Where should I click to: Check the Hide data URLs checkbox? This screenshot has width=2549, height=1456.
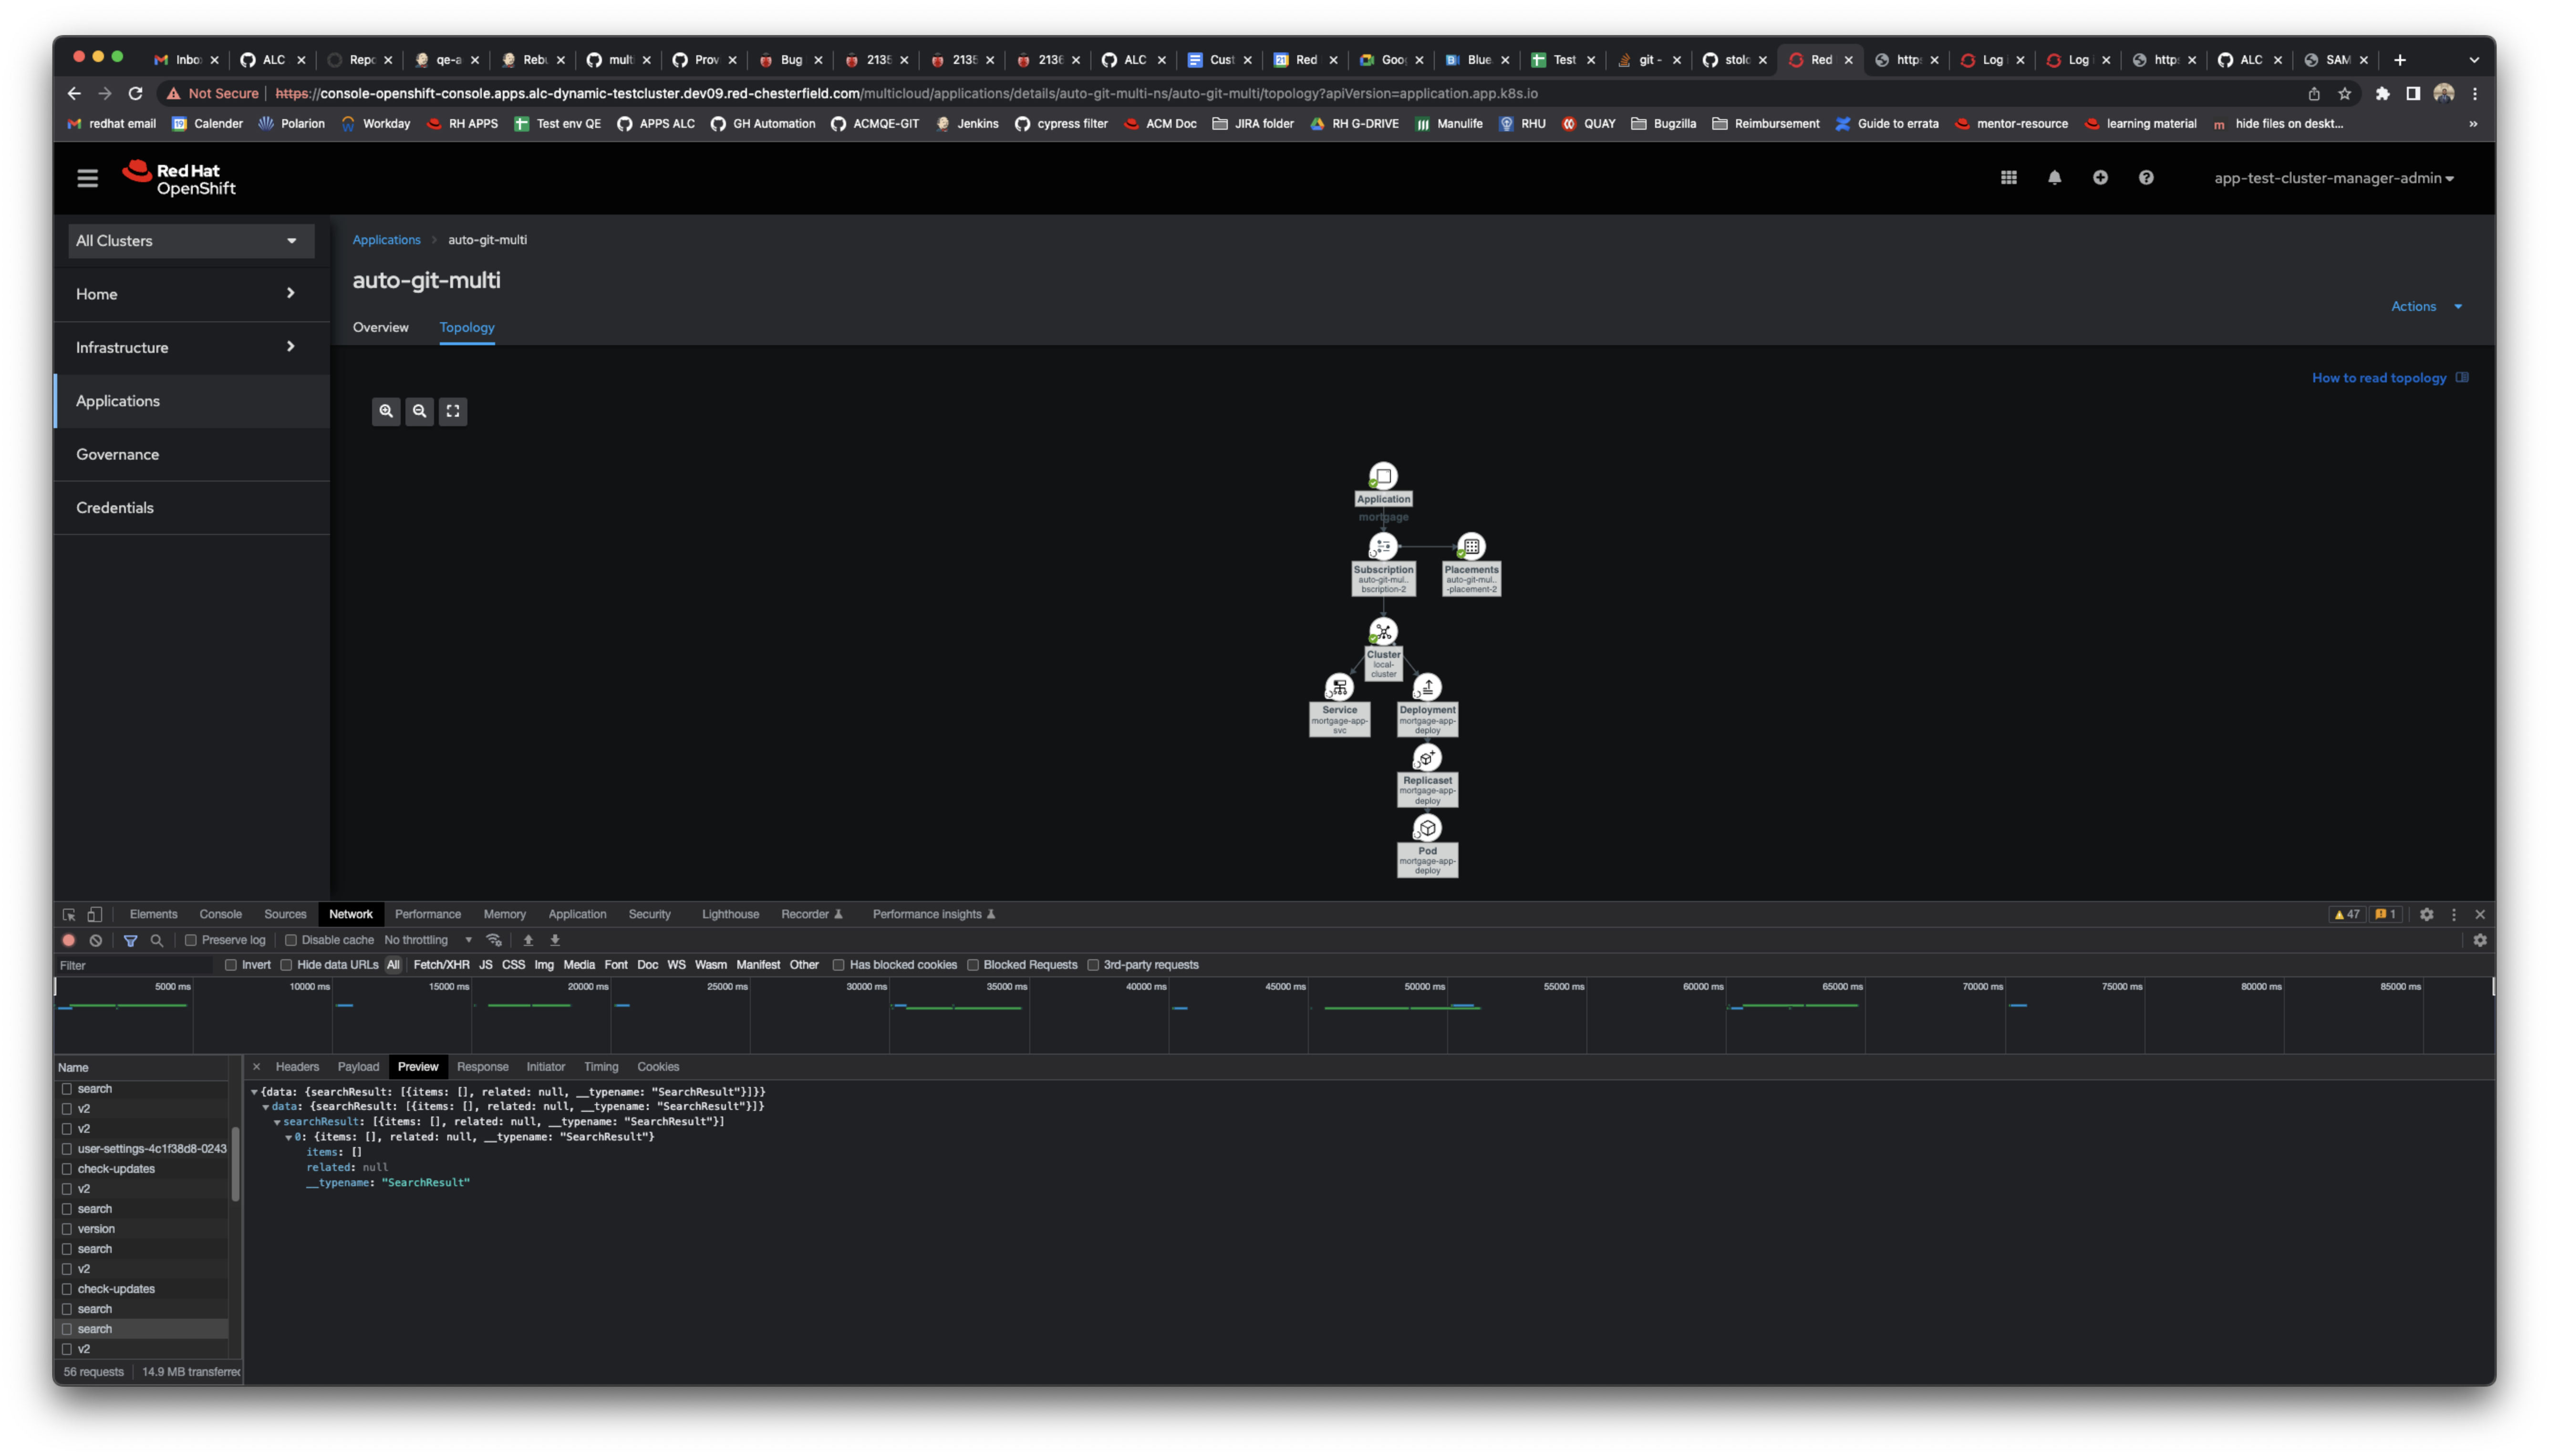[286, 965]
